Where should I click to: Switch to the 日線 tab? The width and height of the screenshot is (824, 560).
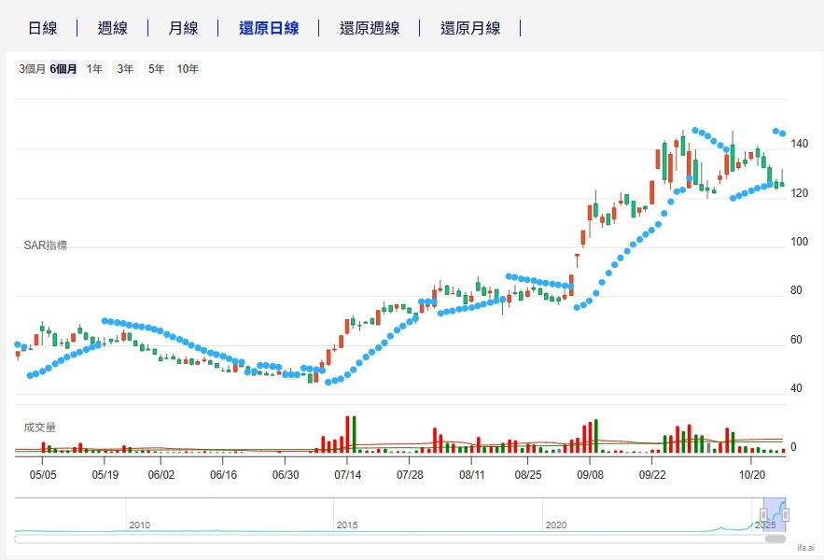pos(43,28)
